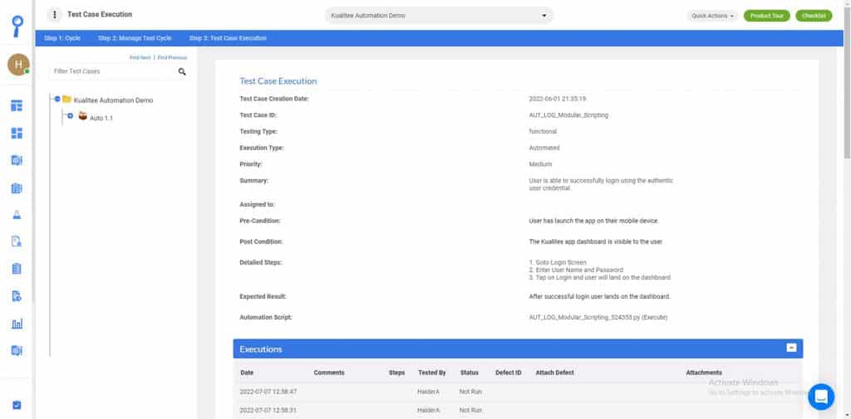
Task: Click the Find Next link
Action: 140,57
